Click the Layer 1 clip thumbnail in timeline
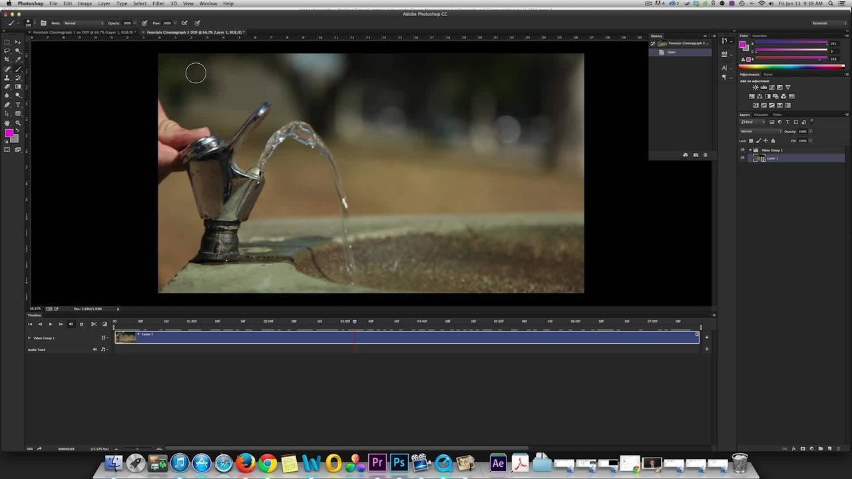Image resolution: width=852 pixels, height=479 pixels. click(x=125, y=337)
